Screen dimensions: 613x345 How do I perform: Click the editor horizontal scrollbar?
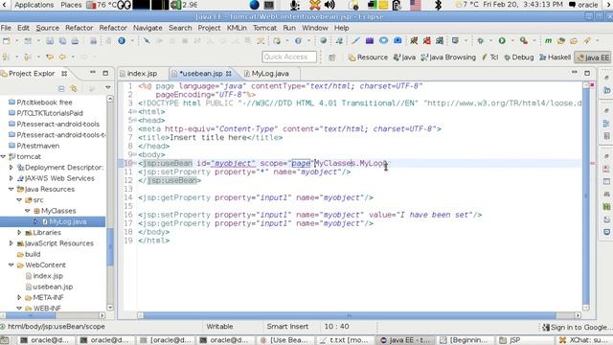[x=350, y=315]
